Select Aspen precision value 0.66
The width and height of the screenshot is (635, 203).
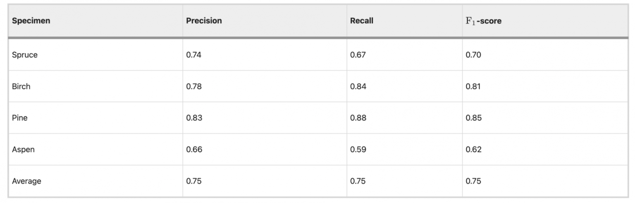pos(194,150)
